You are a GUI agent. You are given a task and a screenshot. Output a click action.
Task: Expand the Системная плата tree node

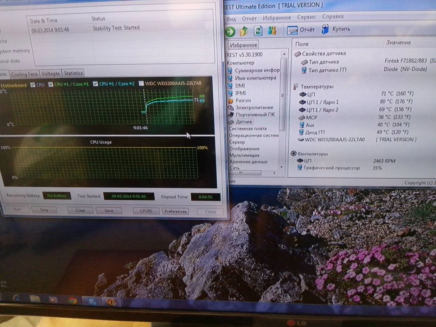[x=248, y=129]
